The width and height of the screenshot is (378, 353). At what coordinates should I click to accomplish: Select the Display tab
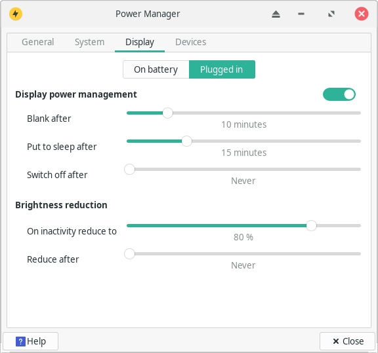point(140,43)
